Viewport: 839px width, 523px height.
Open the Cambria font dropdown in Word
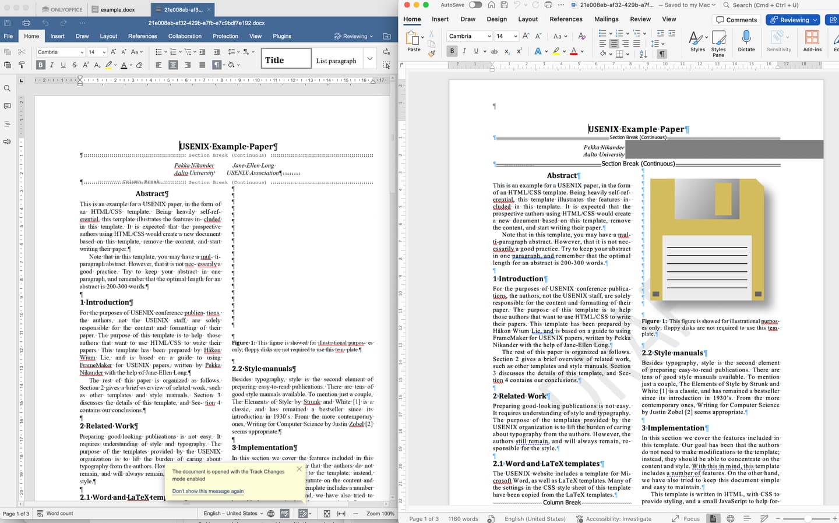pos(469,36)
